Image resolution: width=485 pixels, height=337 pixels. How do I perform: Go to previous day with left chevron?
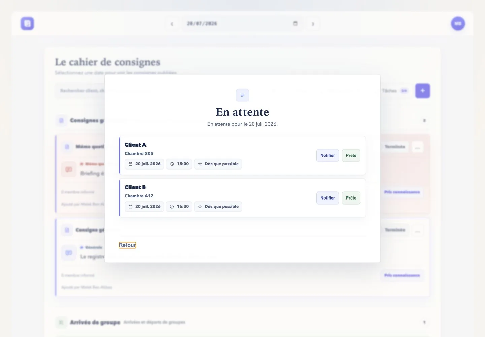(172, 24)
